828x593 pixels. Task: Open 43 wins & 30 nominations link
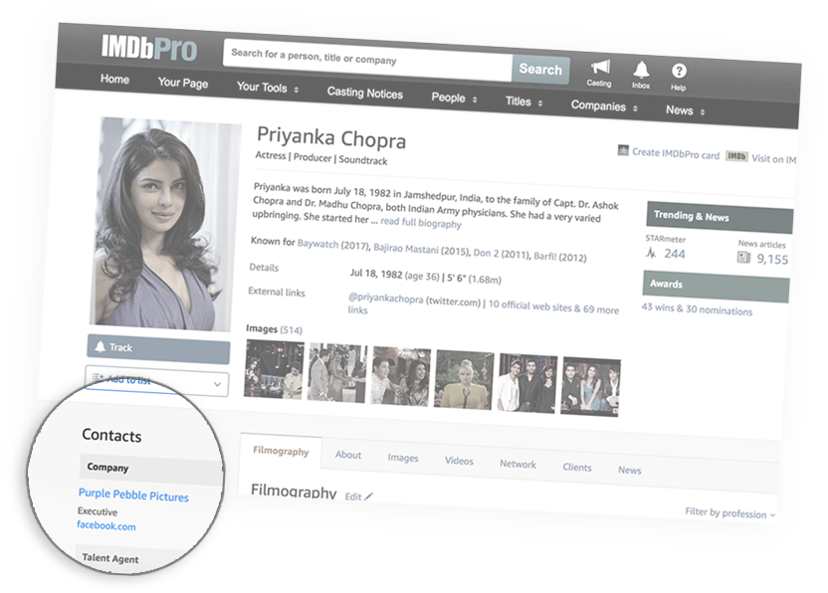(x=697, y=309)
